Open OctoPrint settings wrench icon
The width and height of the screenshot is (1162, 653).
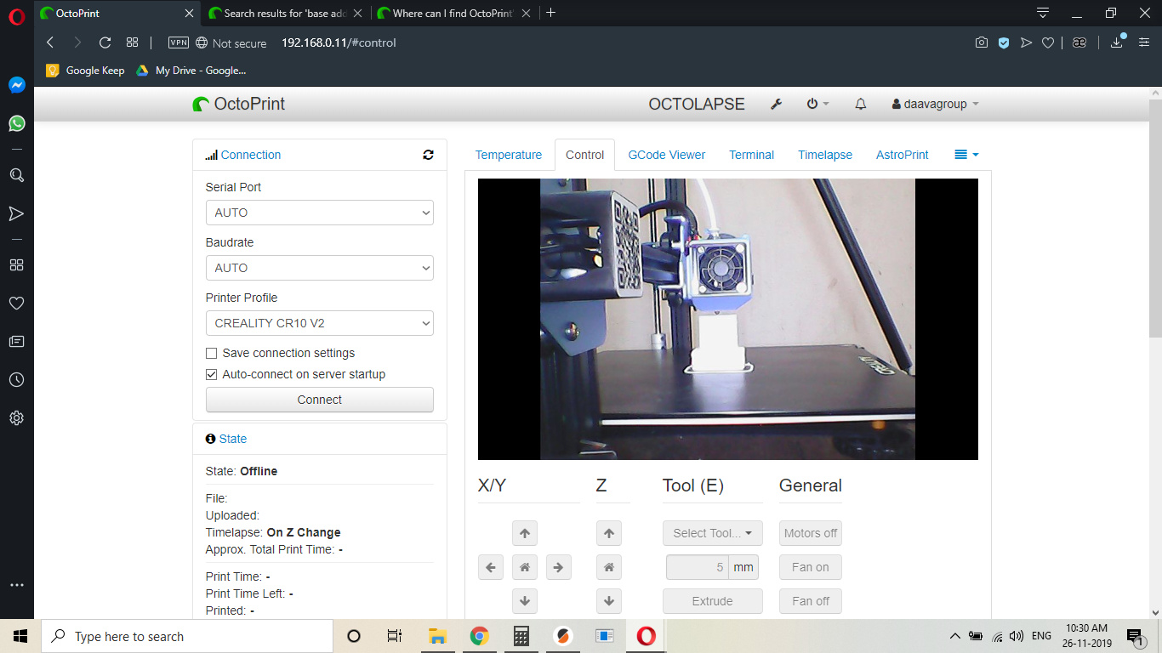coord(776,104)
